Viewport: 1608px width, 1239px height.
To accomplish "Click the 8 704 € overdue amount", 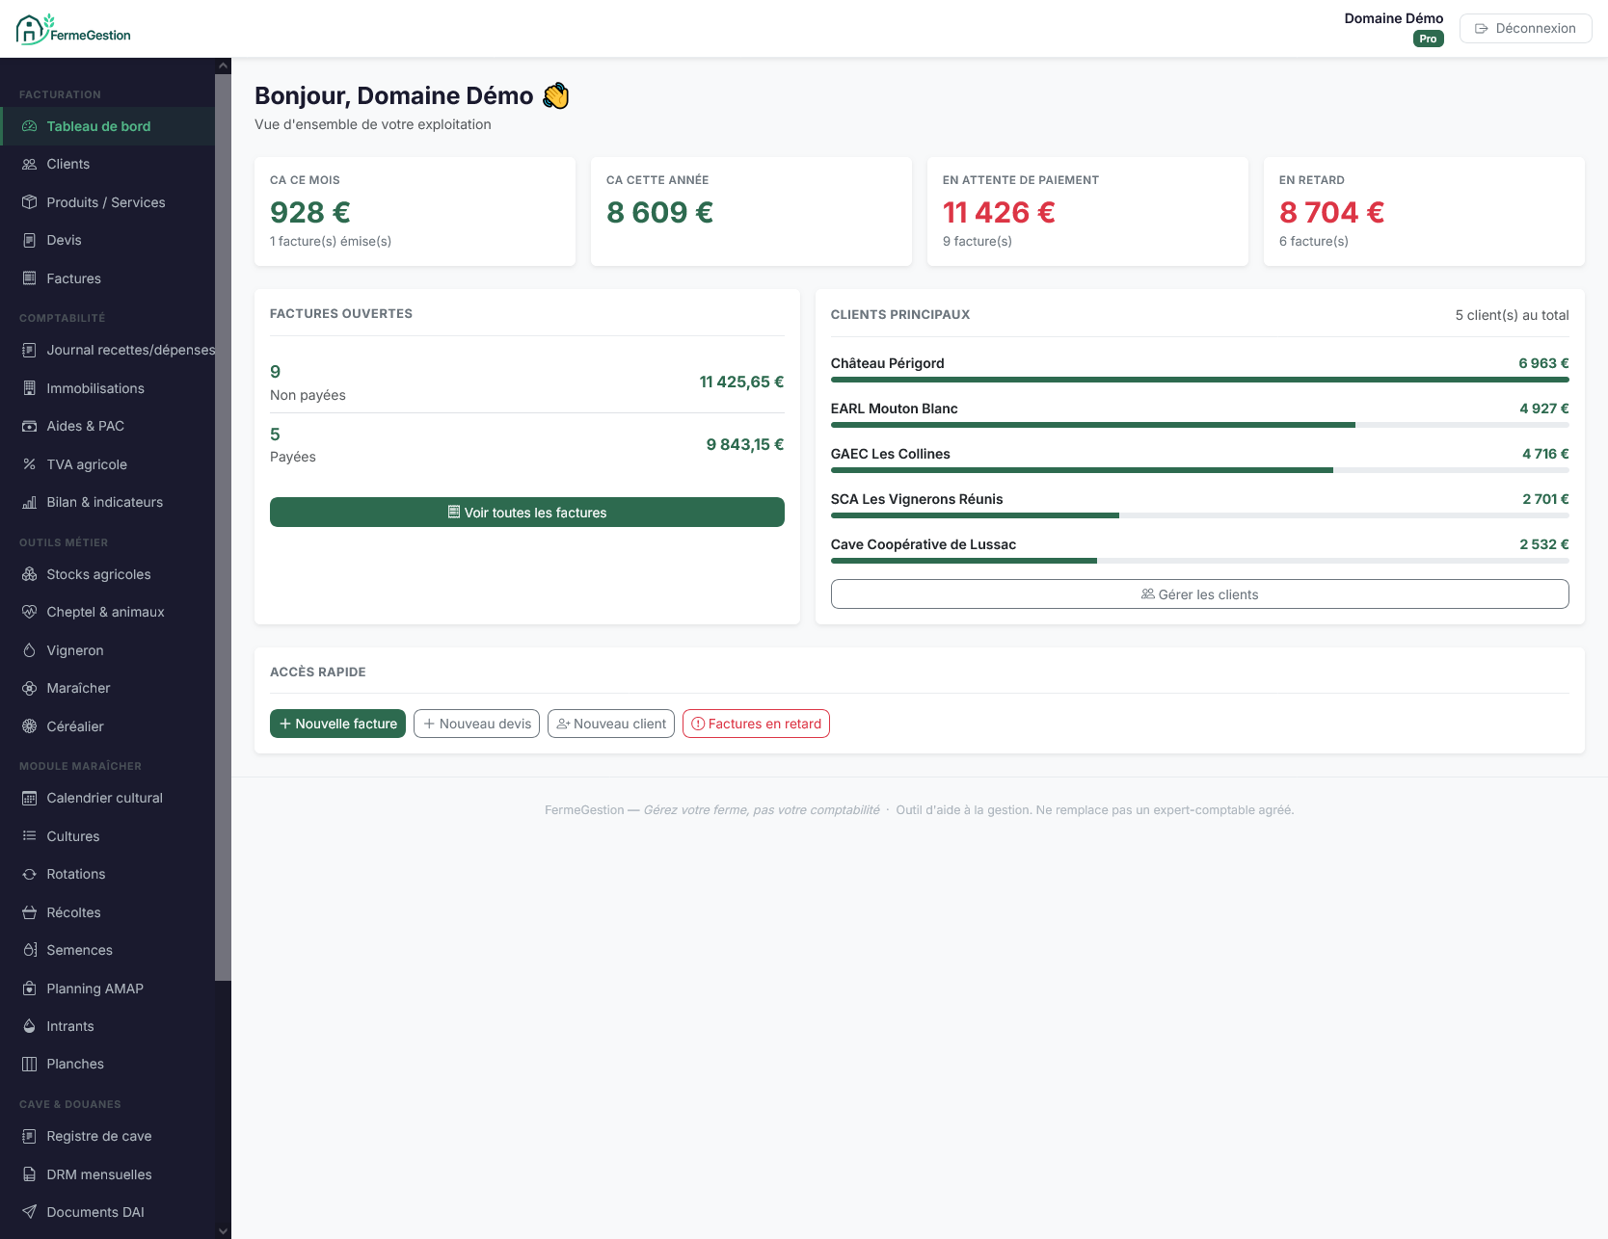I will pos(1331,212).
